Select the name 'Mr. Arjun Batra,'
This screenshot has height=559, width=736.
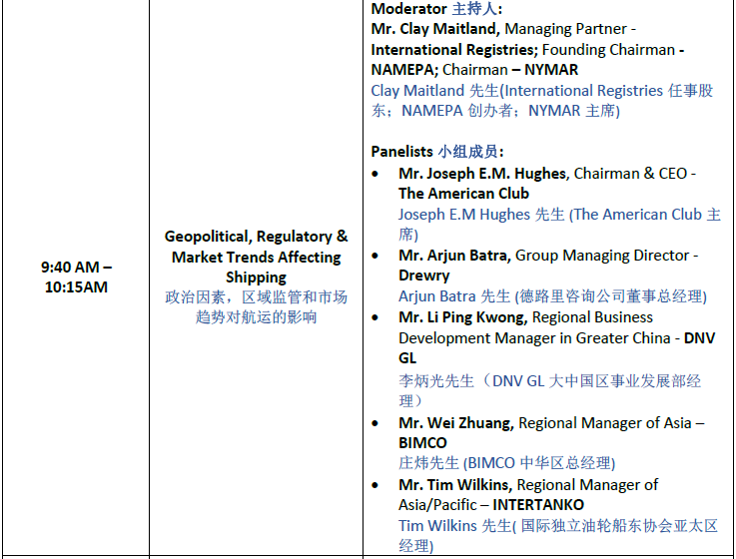click(x=454, y=256)
